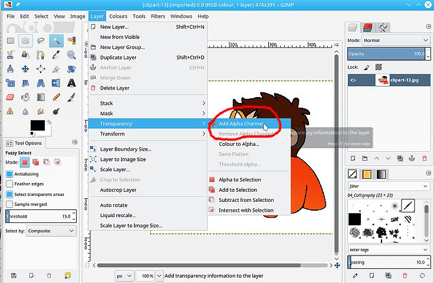Screen dimensions: 434x283
Task: Toggle lock pixels paintbrush icon
Action: coord(367,67)
